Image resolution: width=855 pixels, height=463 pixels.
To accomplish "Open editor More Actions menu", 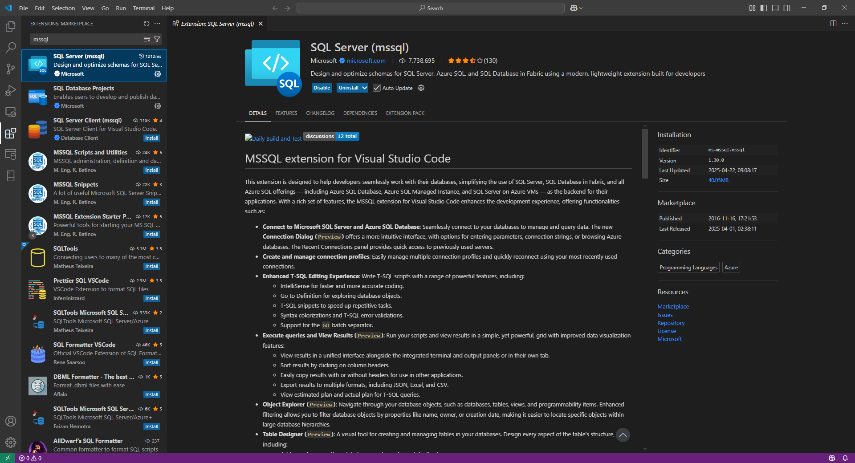I will point(845,24).
